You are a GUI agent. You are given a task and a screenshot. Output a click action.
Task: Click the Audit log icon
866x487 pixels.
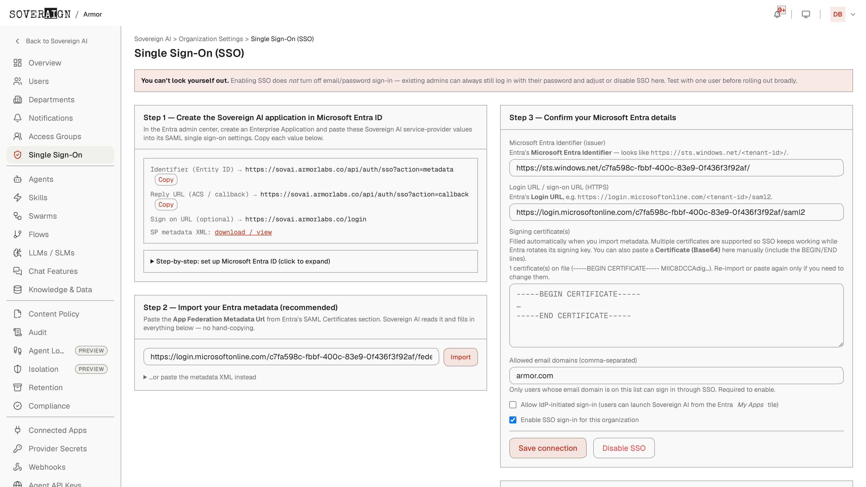(x=18, y=333)
